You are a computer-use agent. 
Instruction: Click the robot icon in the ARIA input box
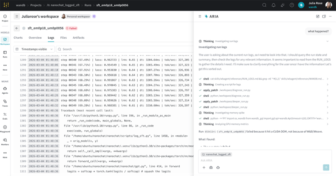point(218,168)
